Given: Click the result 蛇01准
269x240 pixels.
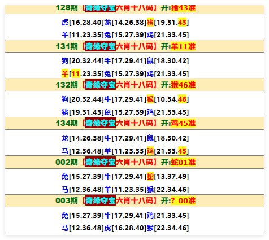Looking at the screenshot, I should click(183, 162).
